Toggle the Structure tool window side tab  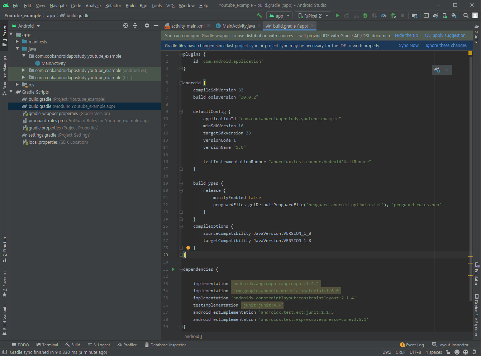(5, 249)
